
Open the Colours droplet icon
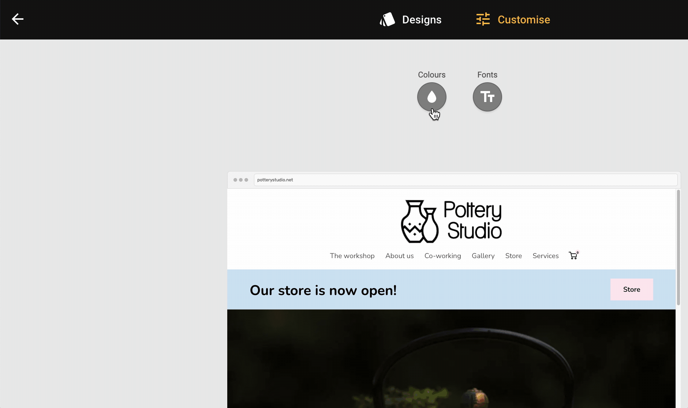(x=432, y=97)
